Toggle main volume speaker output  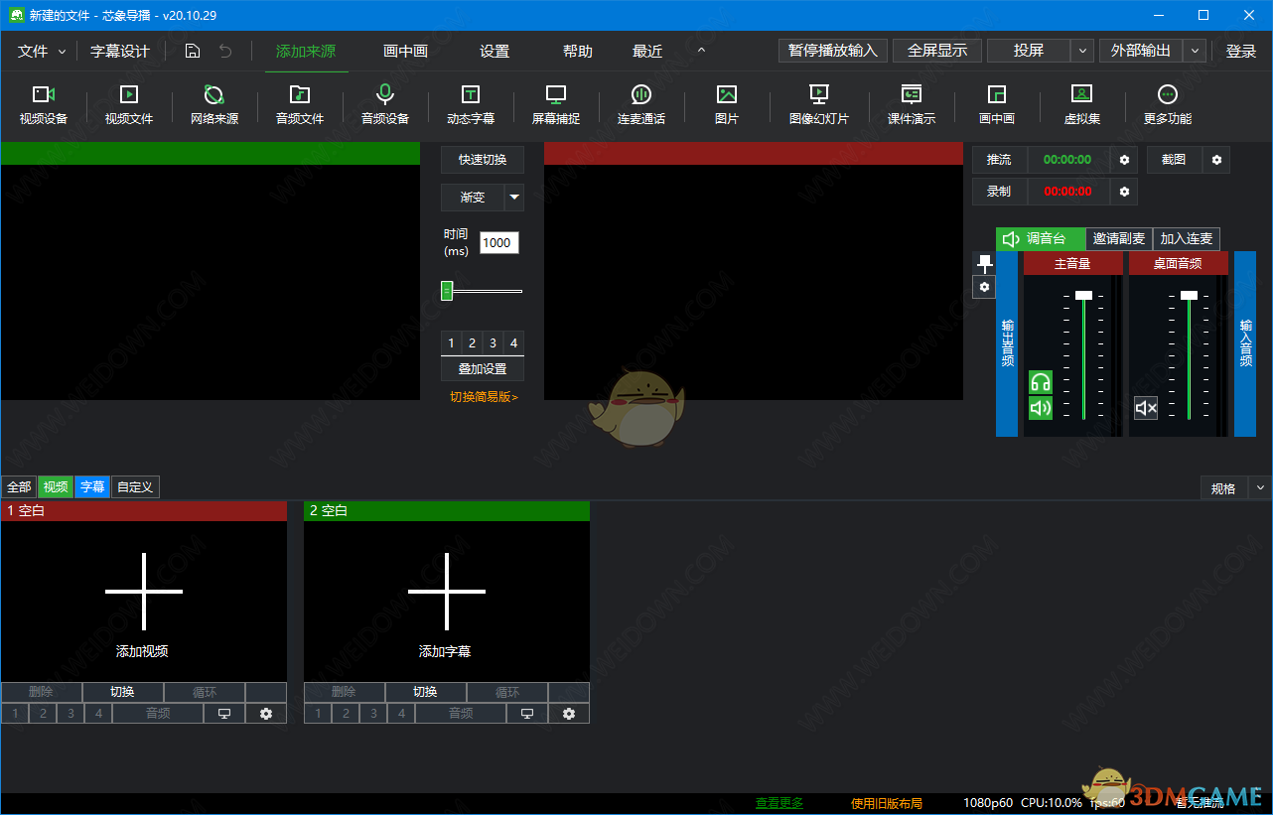point(1040,408)
